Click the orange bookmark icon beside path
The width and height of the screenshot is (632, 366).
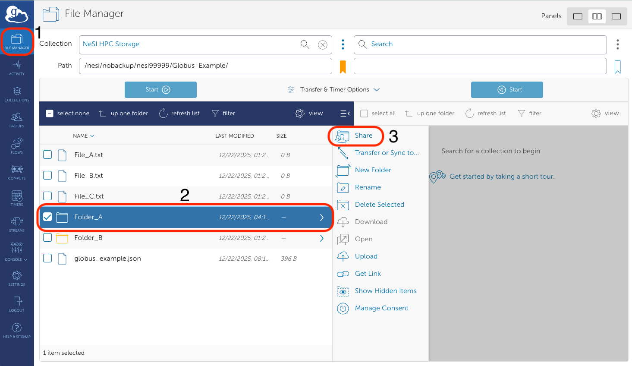pyautogui.click(x=343, y=66)
